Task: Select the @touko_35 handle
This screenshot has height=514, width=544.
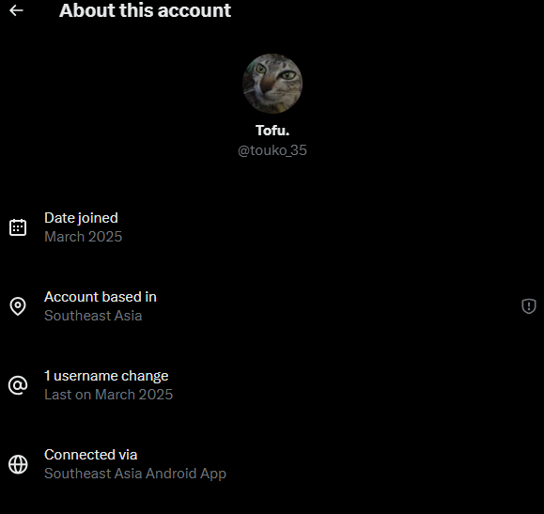Action: [272, 150]
